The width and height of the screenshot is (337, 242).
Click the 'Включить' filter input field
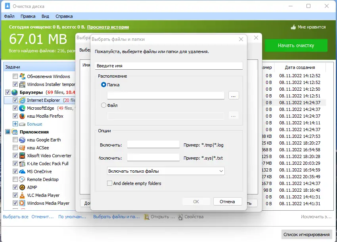tap(153, 145)
